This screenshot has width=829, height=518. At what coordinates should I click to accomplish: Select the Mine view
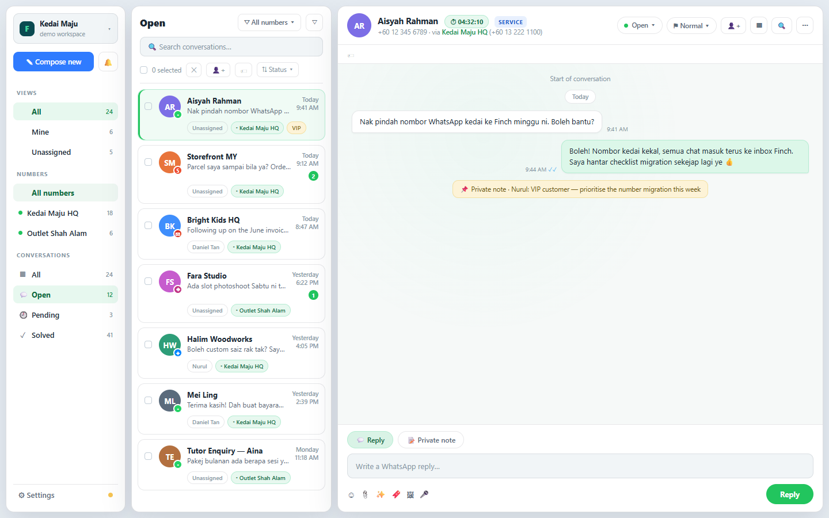pos(66,132)
